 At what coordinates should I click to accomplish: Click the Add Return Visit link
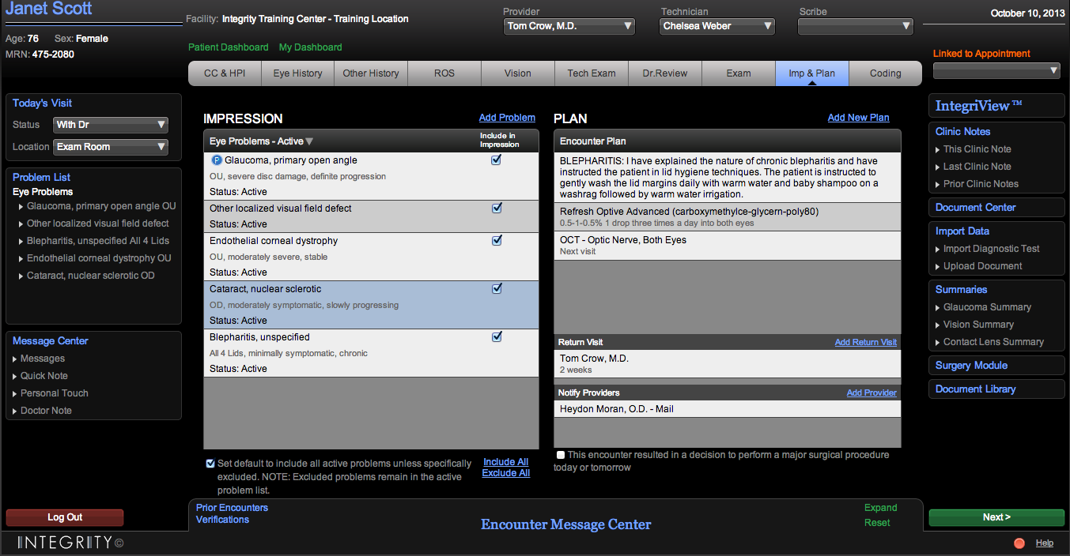click(x=865, y=342)
